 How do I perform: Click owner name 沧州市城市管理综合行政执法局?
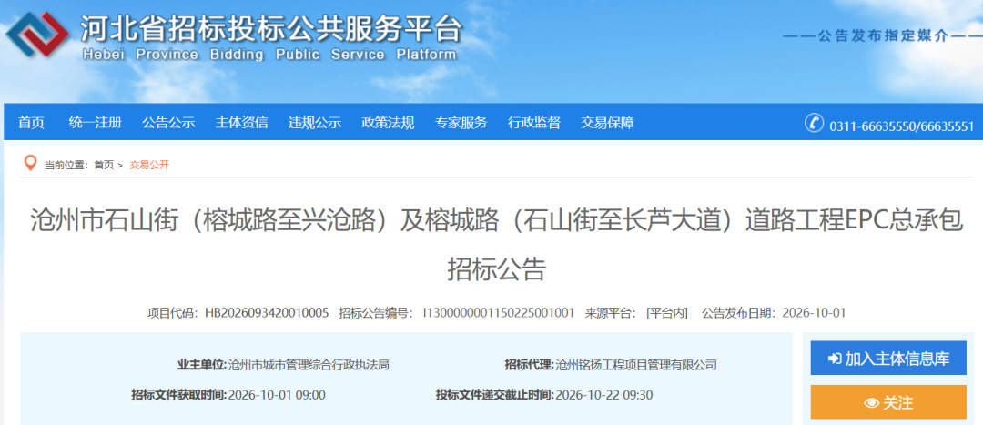pyautogui.click(x=309, y=364)
